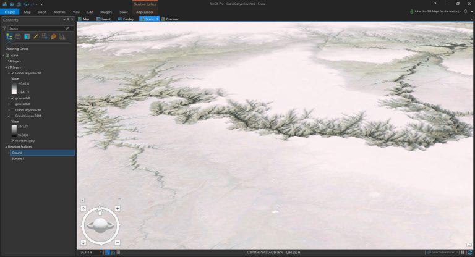This screenshot has height=257, width=475.
Task: Select List By Labeling tag icon
Action: (54, 36)
